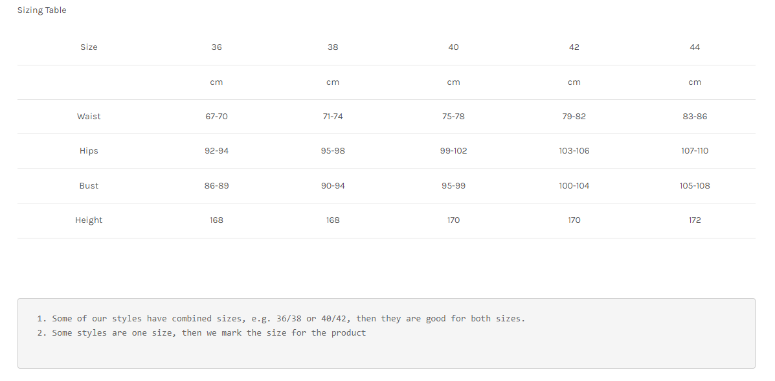Select the Size row label
Image resolution: width=775 pixels, height=381 pixels.
(89, 47)
